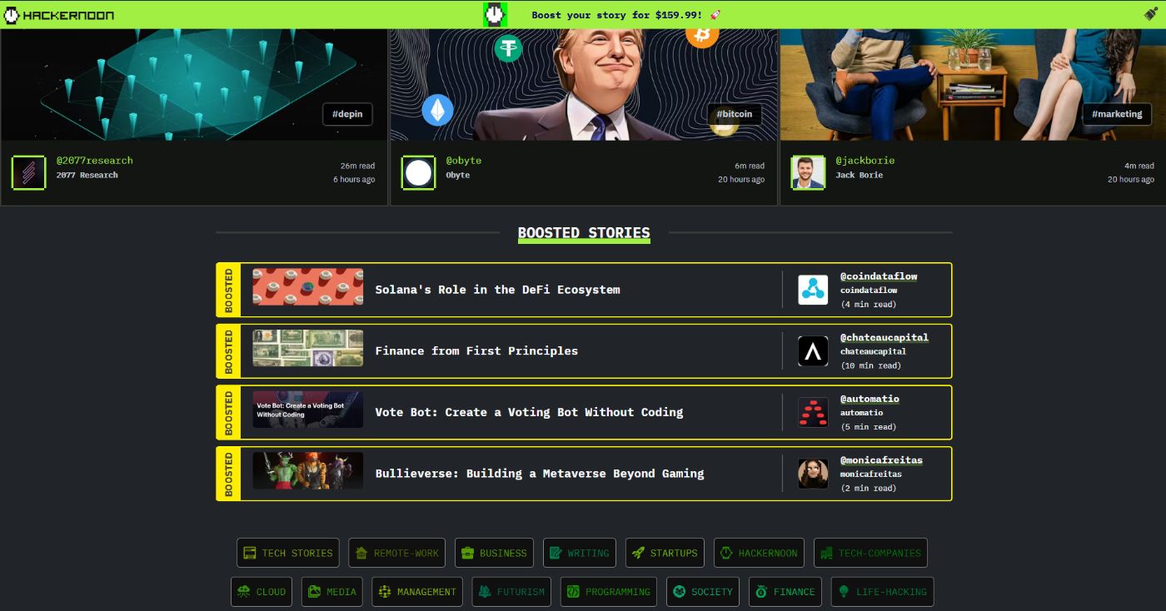Browse the TECH STORIES category
Viewport: 1166px width, 611px height.
[x=288, y=553]
